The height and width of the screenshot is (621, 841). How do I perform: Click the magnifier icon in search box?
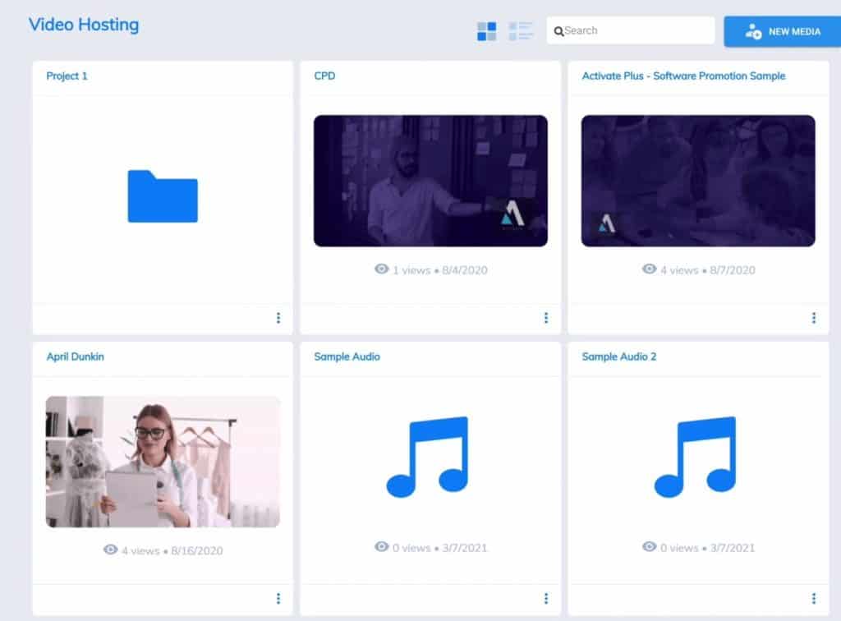click(x=558, y=31)
